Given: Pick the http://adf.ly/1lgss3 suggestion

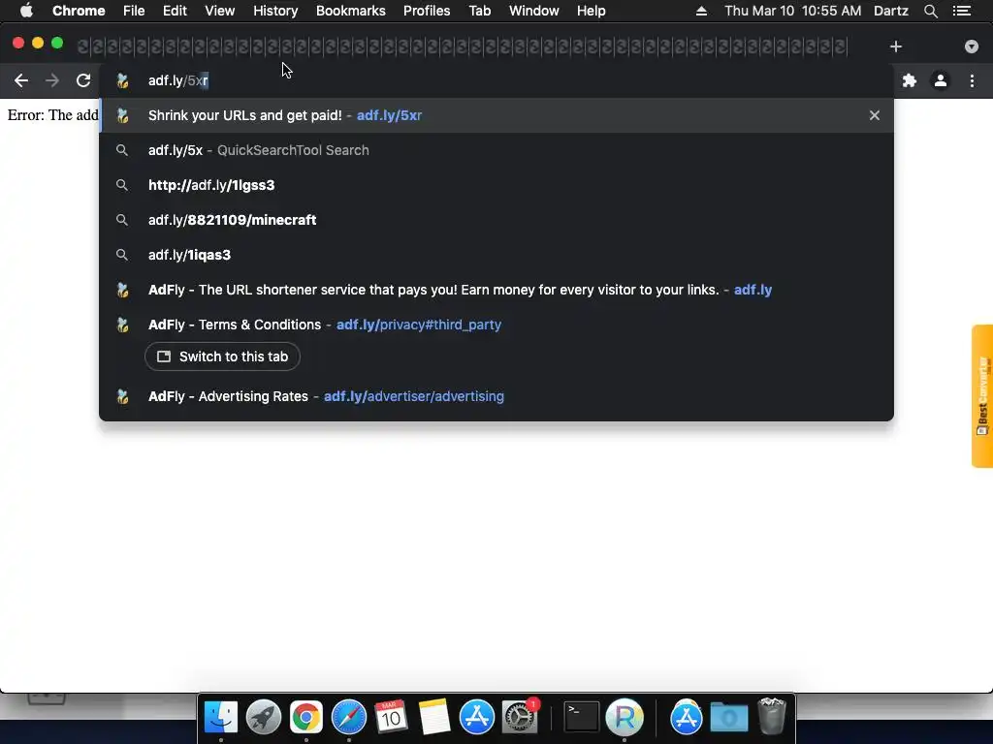Looking at the screenshot, I should click(496, 185).
